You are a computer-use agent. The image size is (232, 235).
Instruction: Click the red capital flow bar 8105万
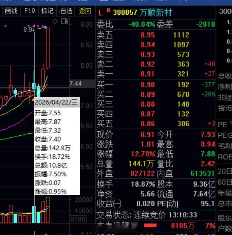(150, 226)
